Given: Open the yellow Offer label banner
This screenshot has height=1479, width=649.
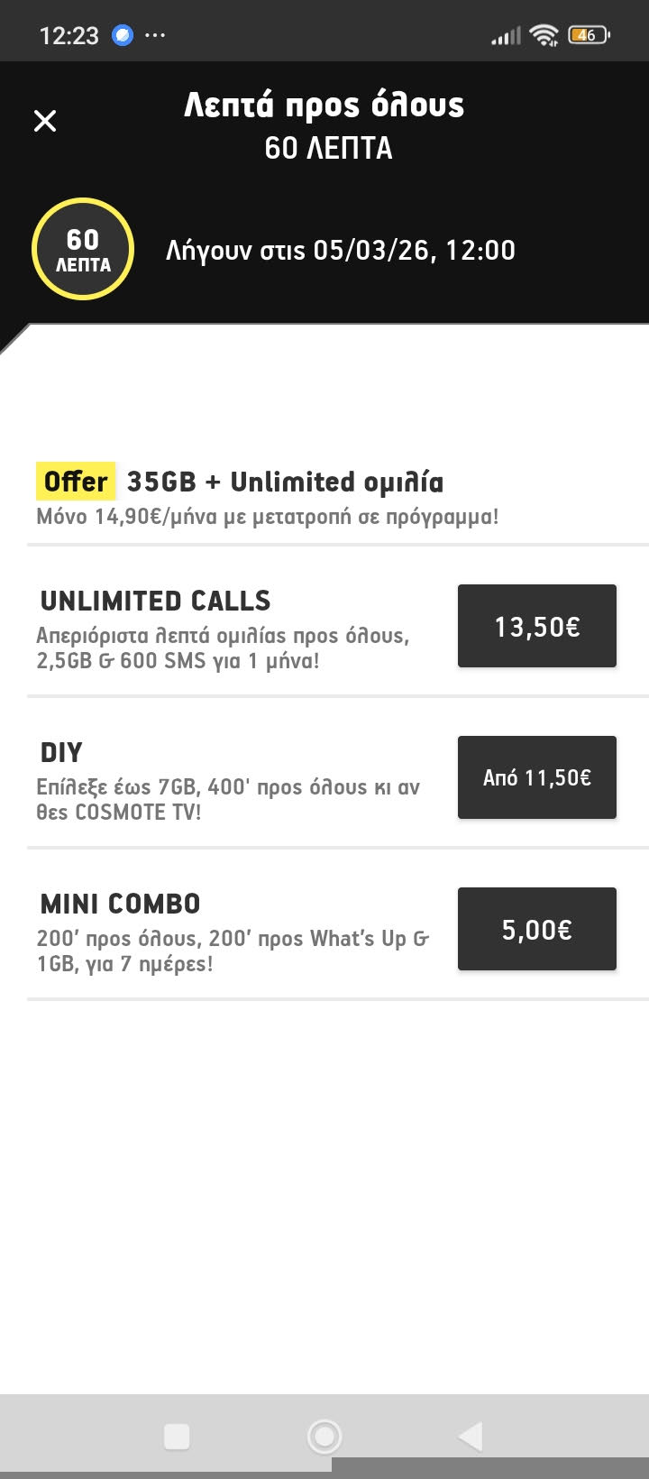Looking at the screenshot, I should click(x=77, y=482).
